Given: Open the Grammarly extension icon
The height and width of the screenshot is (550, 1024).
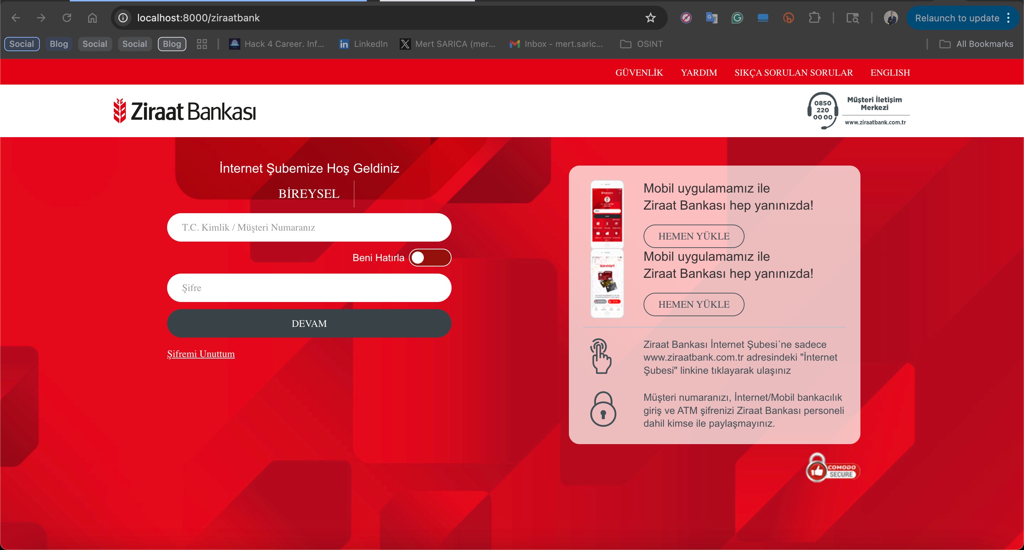Looking at the screenshot, I should pos(737,18).
